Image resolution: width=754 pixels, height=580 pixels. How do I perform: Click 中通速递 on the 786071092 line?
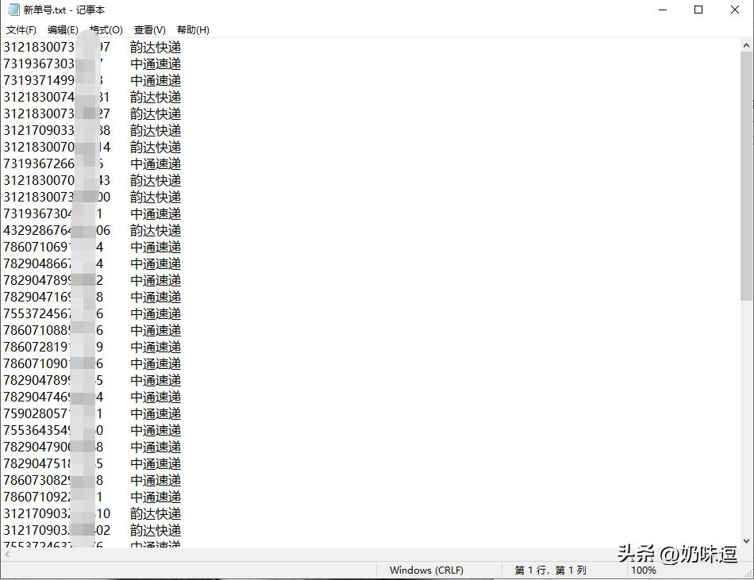[156, 497]
